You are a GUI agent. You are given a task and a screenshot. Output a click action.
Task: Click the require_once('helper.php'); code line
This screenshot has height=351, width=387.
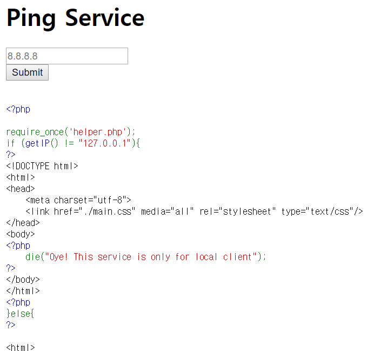pos(71,132)
